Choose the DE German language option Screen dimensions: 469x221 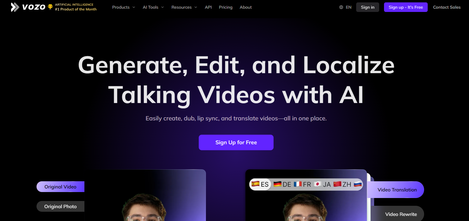coord(282,184)
